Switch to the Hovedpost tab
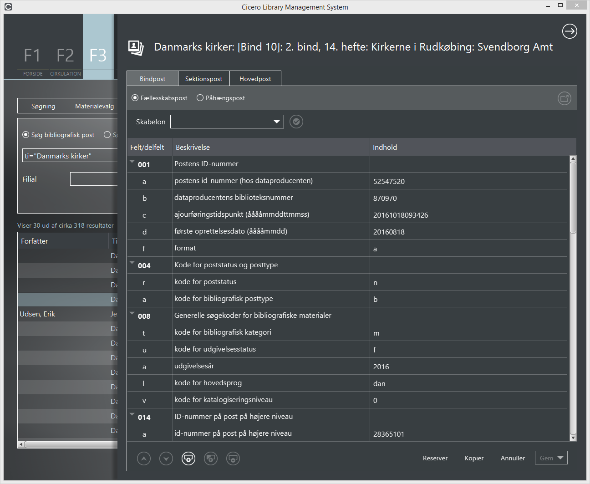The width and height of the screenshot is (590, 484). click(255, 79)
